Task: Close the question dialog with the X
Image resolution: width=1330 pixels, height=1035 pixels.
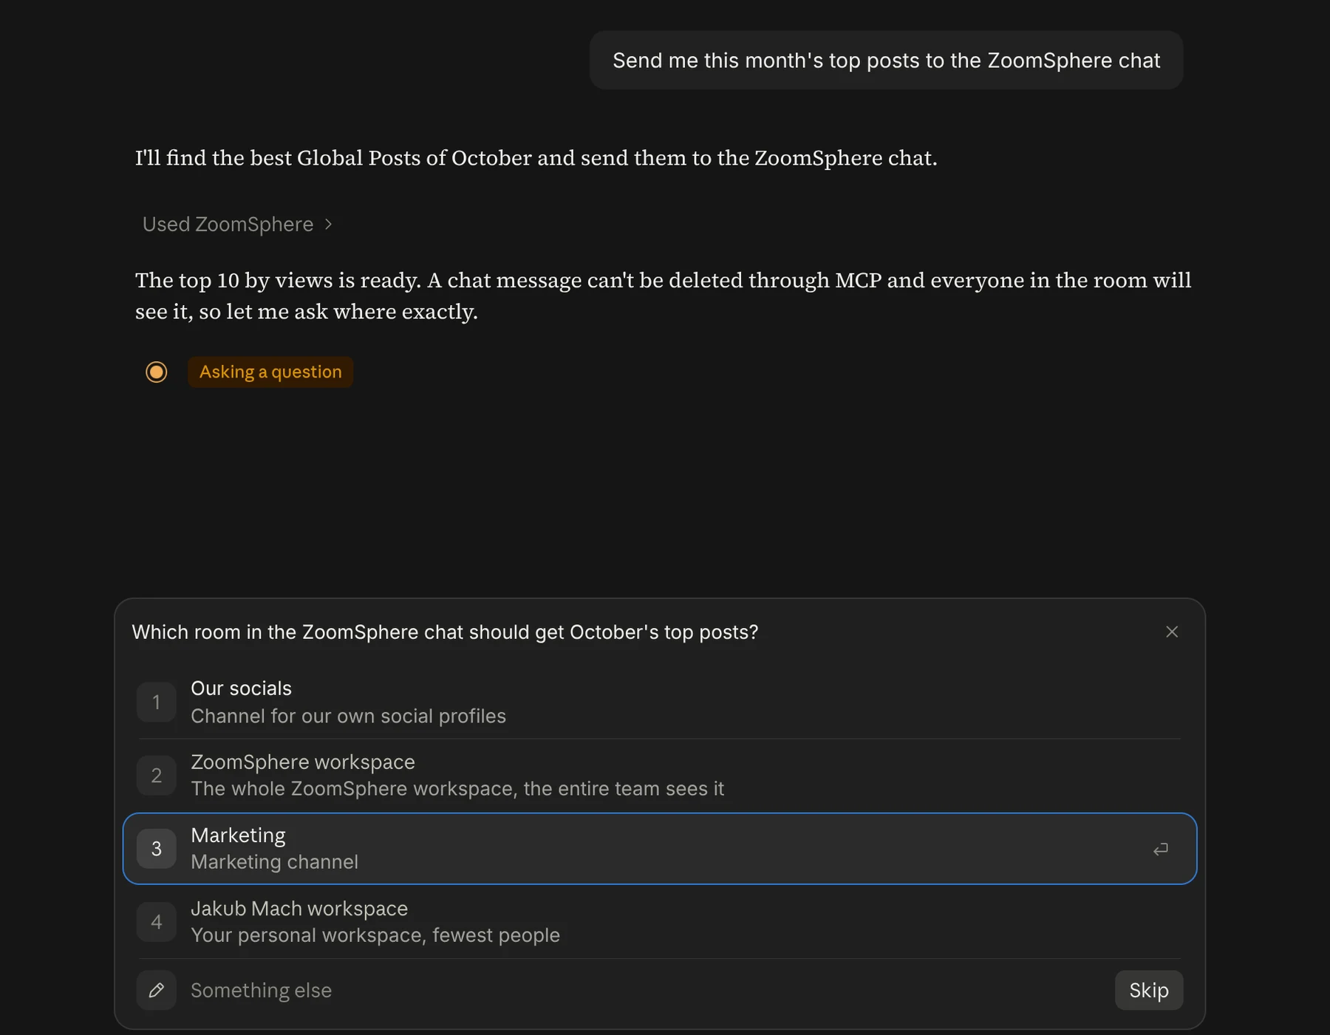Action: (x=1171, y=632)
